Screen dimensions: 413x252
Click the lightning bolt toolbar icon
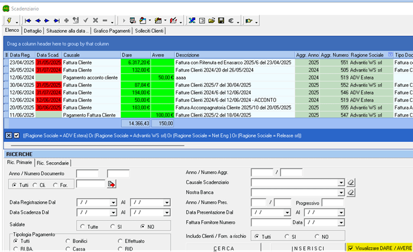pyautogui.click(x=9, y=20)
